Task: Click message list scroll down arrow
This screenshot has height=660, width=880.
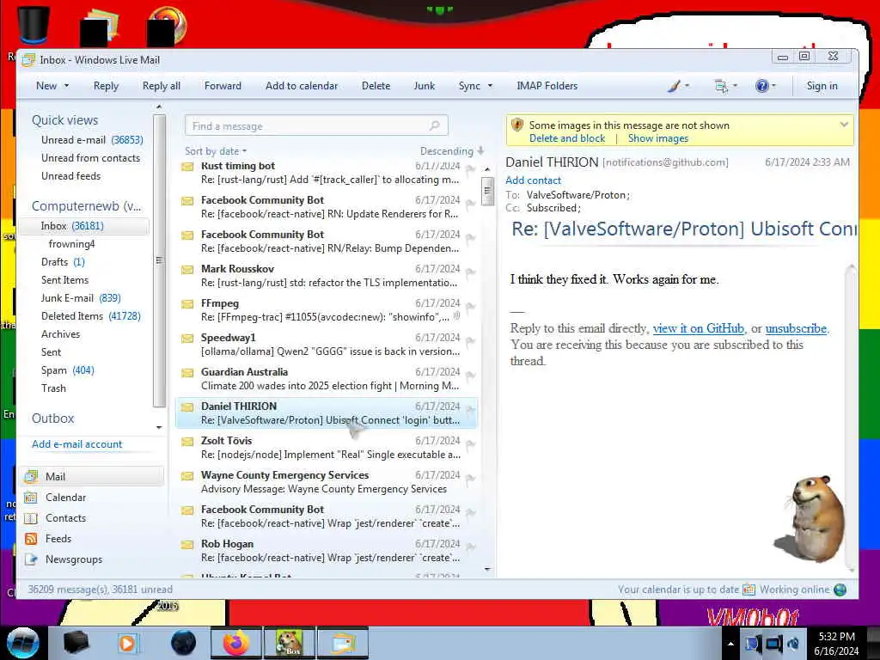Action: (487, 569)
